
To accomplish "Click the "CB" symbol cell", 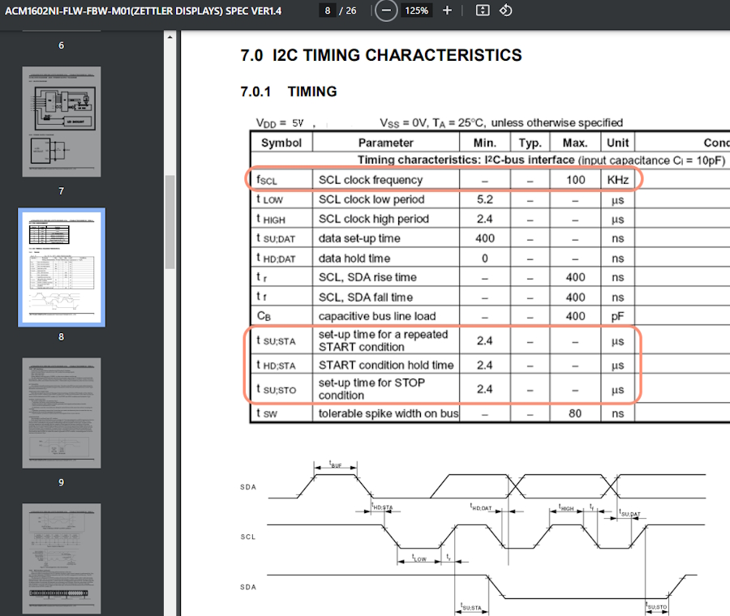I will [x=264, y=316].
